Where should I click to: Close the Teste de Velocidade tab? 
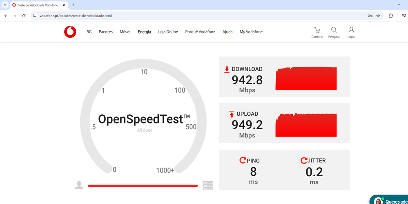(64, 5)
